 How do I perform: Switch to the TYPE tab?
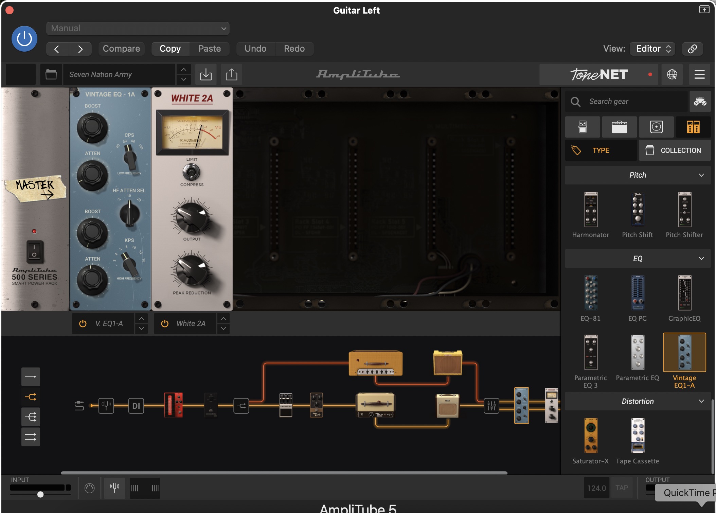(x=601, y=150)
